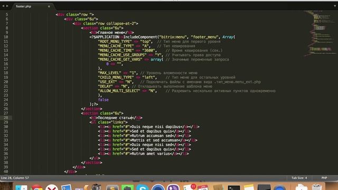This screenshot has width=338, height=190.
Task: Click the "3600" cache time value
Action: 148,51
